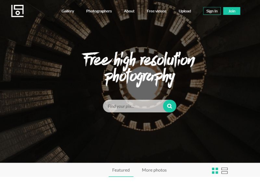Click the word 'photography' in the heading
This screenshot has height=183, width=260.
coord(140,78)
